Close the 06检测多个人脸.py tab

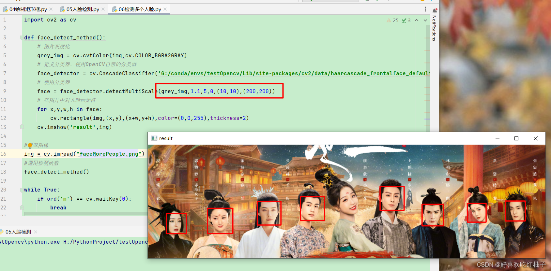click(x=165, y=9)
